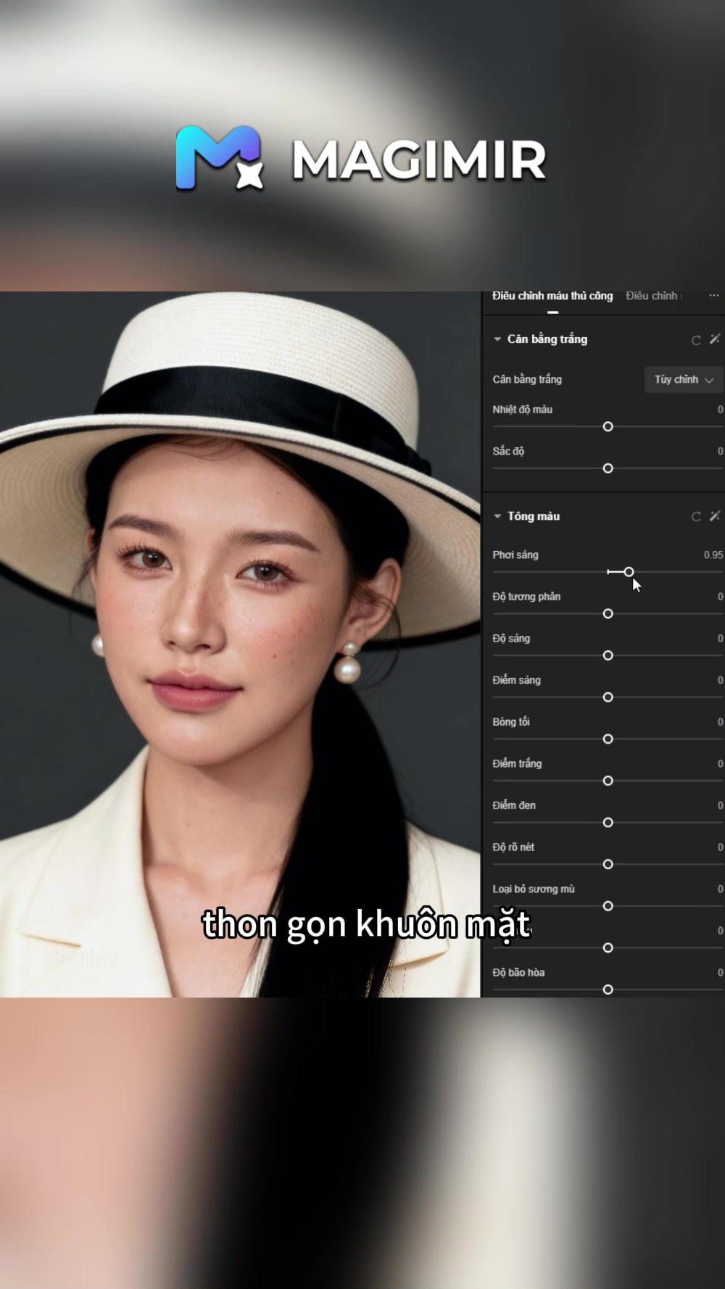Open the second Điều chỉnh tab
Screen dimensions: 725x1289
[653, 296]
